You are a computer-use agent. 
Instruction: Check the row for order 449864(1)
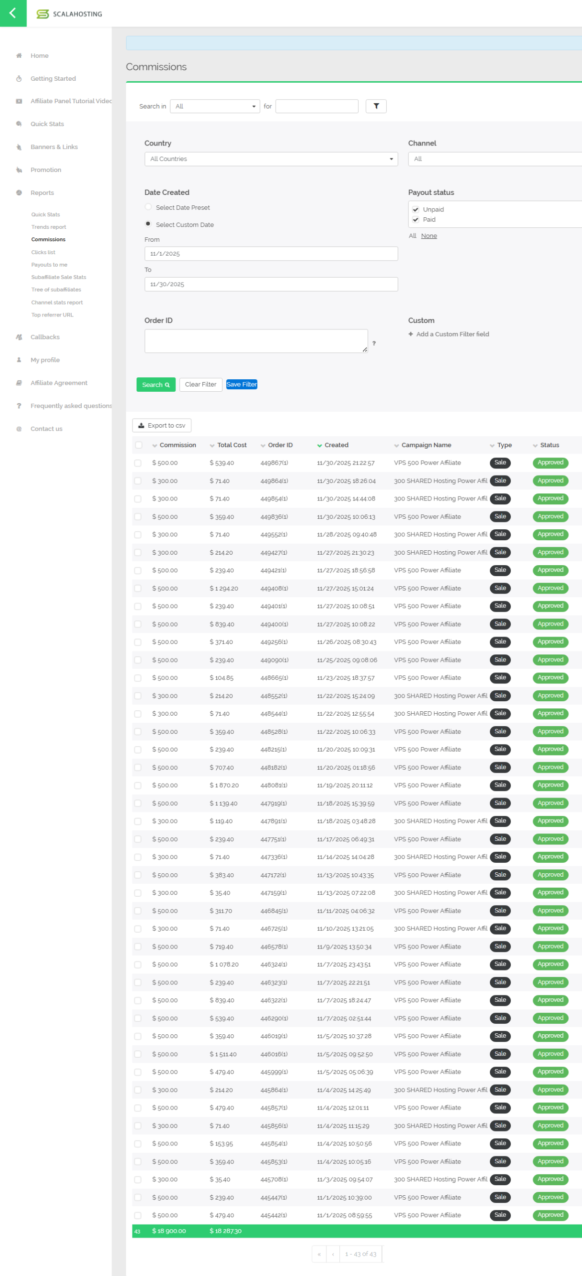click(x=138, y=481)
